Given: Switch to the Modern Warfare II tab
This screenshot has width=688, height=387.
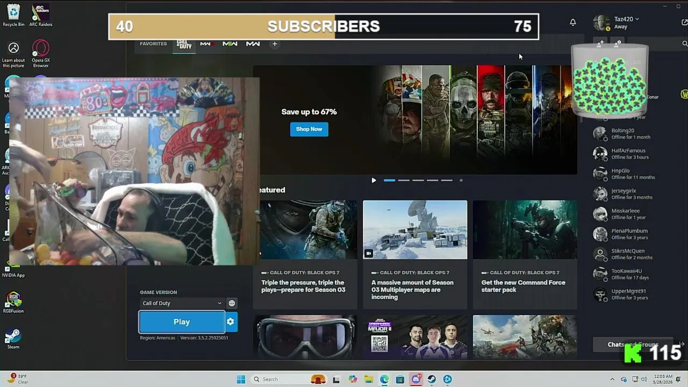Looking at the screenshot, I should pos(230,44).
